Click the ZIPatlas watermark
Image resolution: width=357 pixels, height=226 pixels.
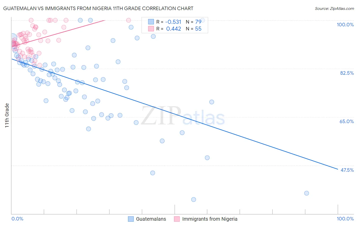tap(183, 116)
